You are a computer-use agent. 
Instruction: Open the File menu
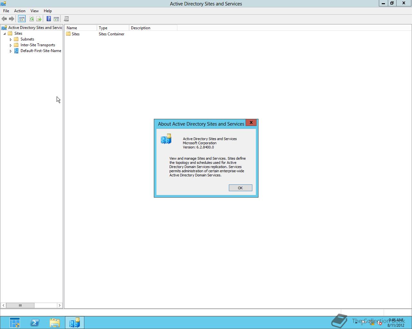[6, 11]
